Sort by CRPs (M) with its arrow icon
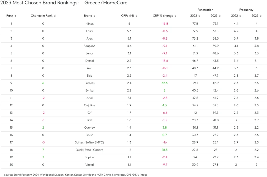The height and width of the screenshot is (177, 267). coord(136,16)
